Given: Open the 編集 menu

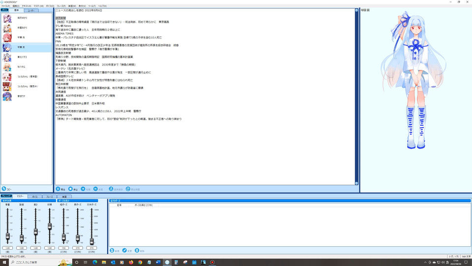Looking at the screenshot, I should [x=16, y=6].
